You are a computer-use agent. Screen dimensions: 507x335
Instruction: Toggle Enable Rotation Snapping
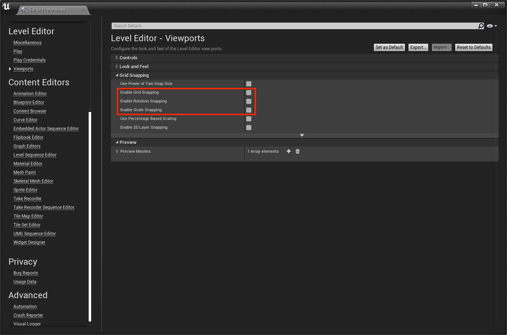tap(249, 101)
